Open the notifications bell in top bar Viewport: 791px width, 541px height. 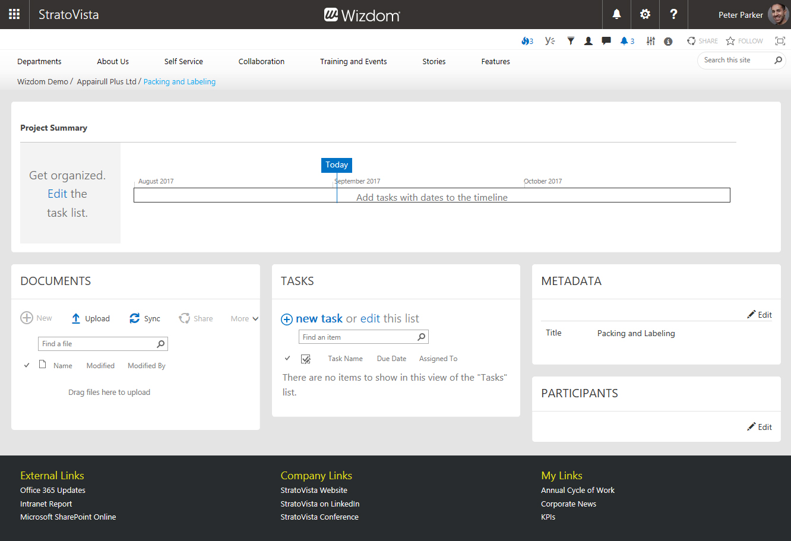616,14
